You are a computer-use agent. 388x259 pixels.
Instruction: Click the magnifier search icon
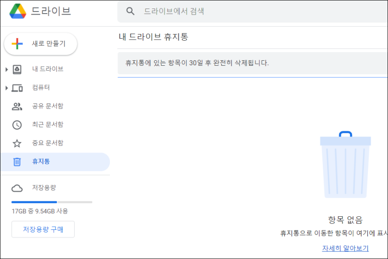(130, 11)
